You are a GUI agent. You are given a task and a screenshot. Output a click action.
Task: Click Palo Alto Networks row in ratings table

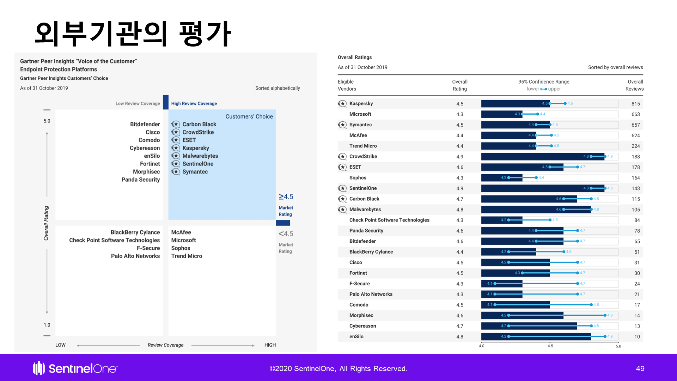tap(371, 294)
